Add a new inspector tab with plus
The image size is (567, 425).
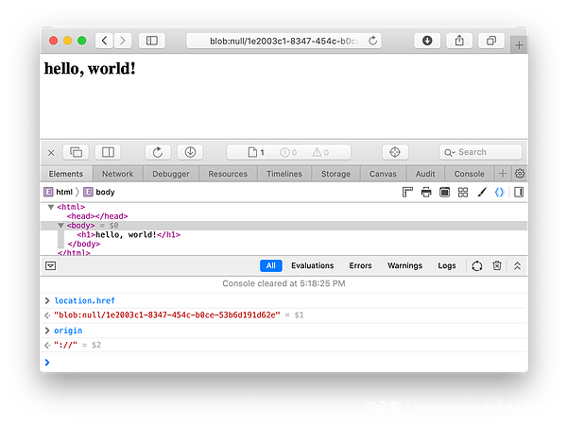tap(503, 174)
